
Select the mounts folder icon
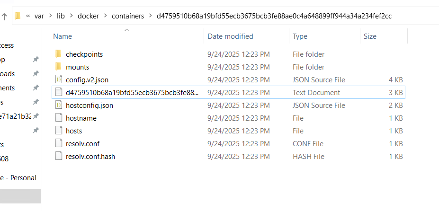(x=58, y=67)
